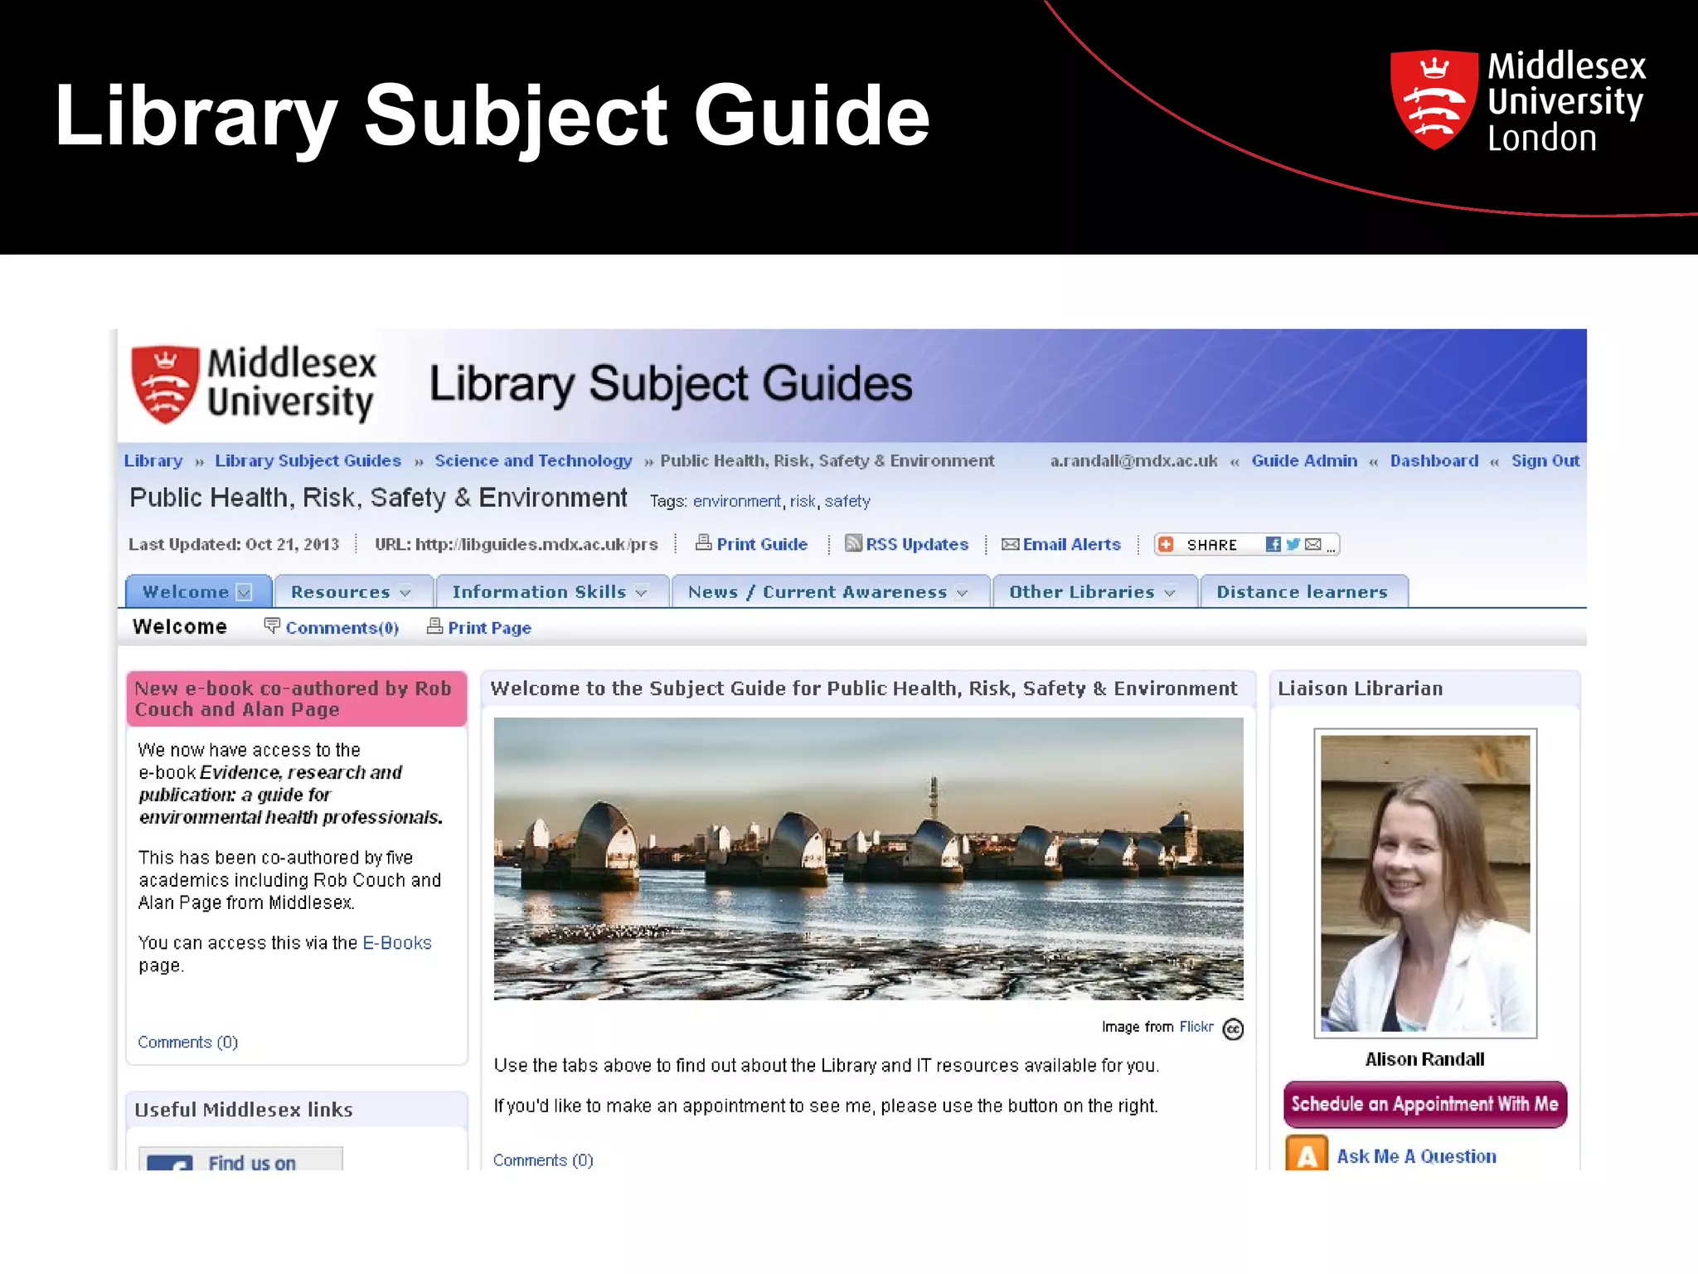The height and width of the screenshot is (1274, 1698).
Task: Open the Other Libraries tab
Action: pos(1095,591)
